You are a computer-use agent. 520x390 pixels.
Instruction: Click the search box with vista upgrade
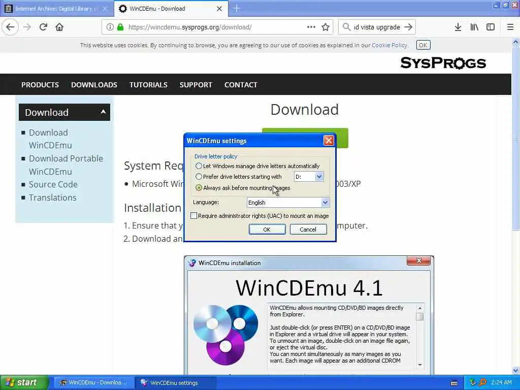click(x=377, y=27)
